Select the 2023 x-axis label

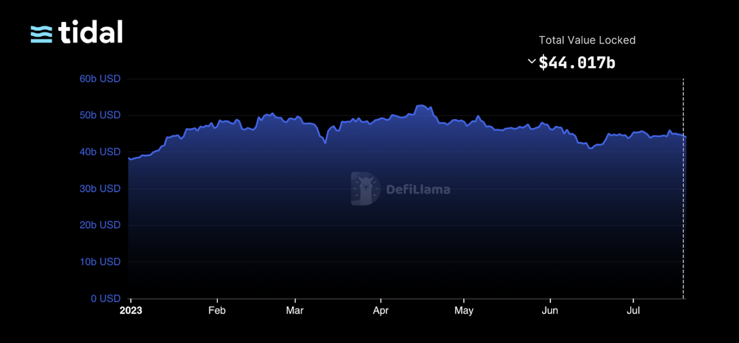tap(131, 311)
